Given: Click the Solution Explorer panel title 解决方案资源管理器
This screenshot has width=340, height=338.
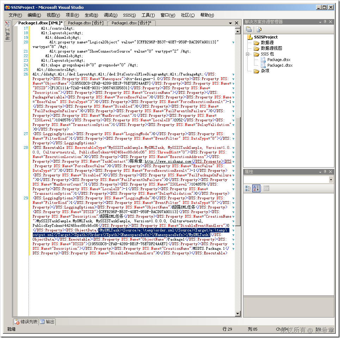Looking at the screenshot, I should point(264,22).
